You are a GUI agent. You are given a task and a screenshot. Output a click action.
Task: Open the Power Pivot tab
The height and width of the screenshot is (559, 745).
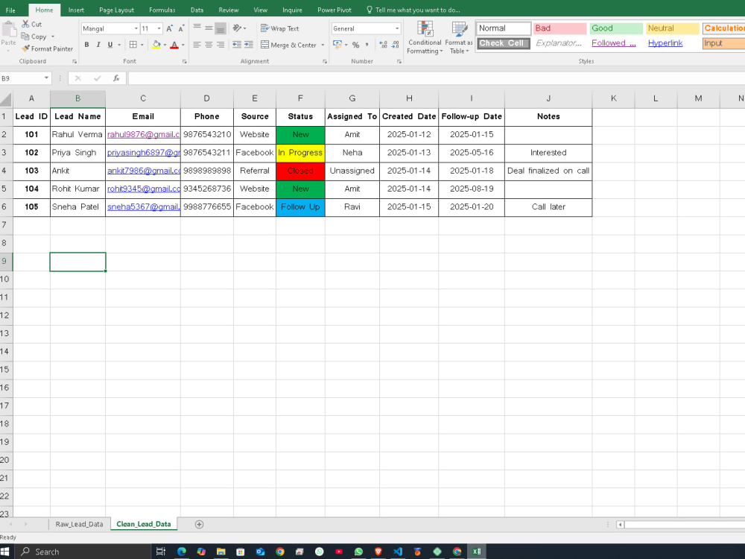pos(335,10)
